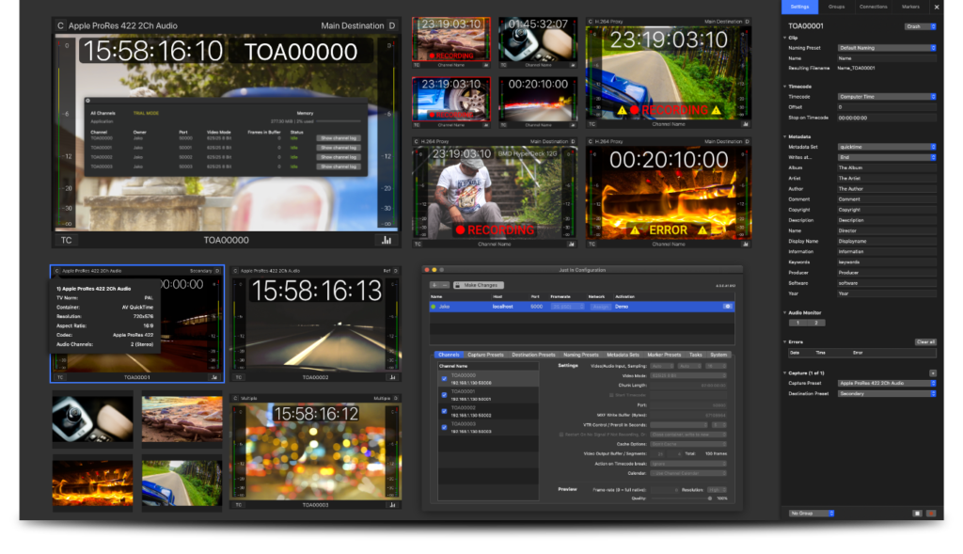
Task: Click audio meter icon on the ERROR fire viewer
Action: [746, 244]
